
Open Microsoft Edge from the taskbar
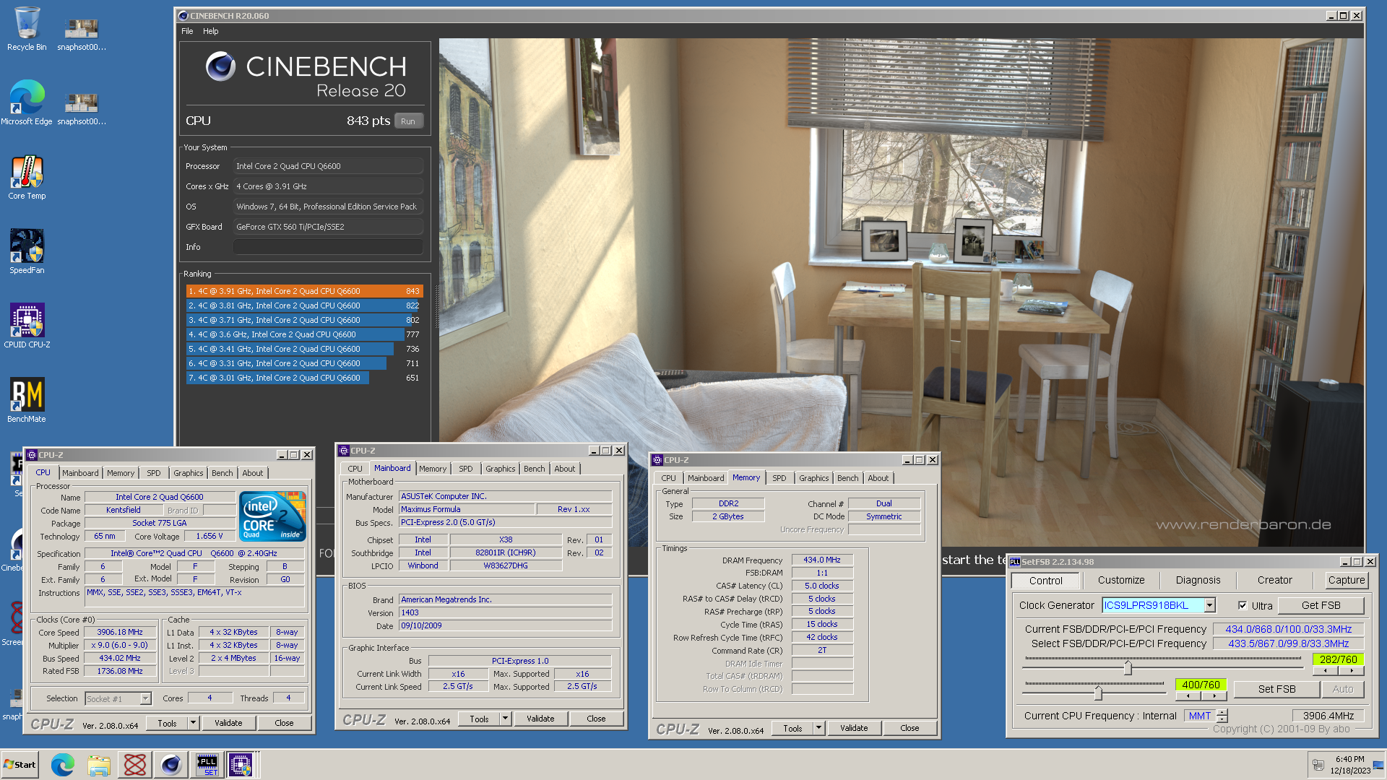63,765
